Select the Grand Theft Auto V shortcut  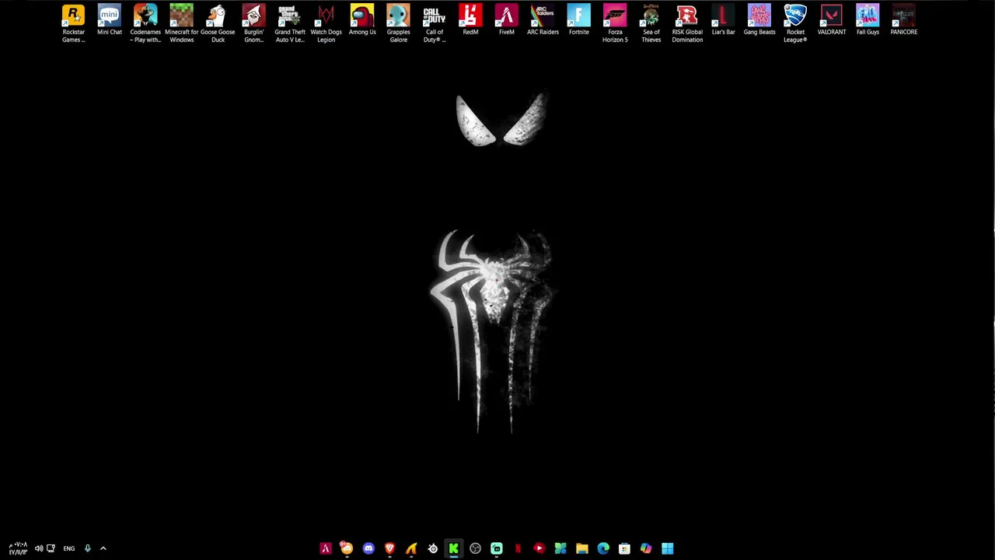click(290, 23)
